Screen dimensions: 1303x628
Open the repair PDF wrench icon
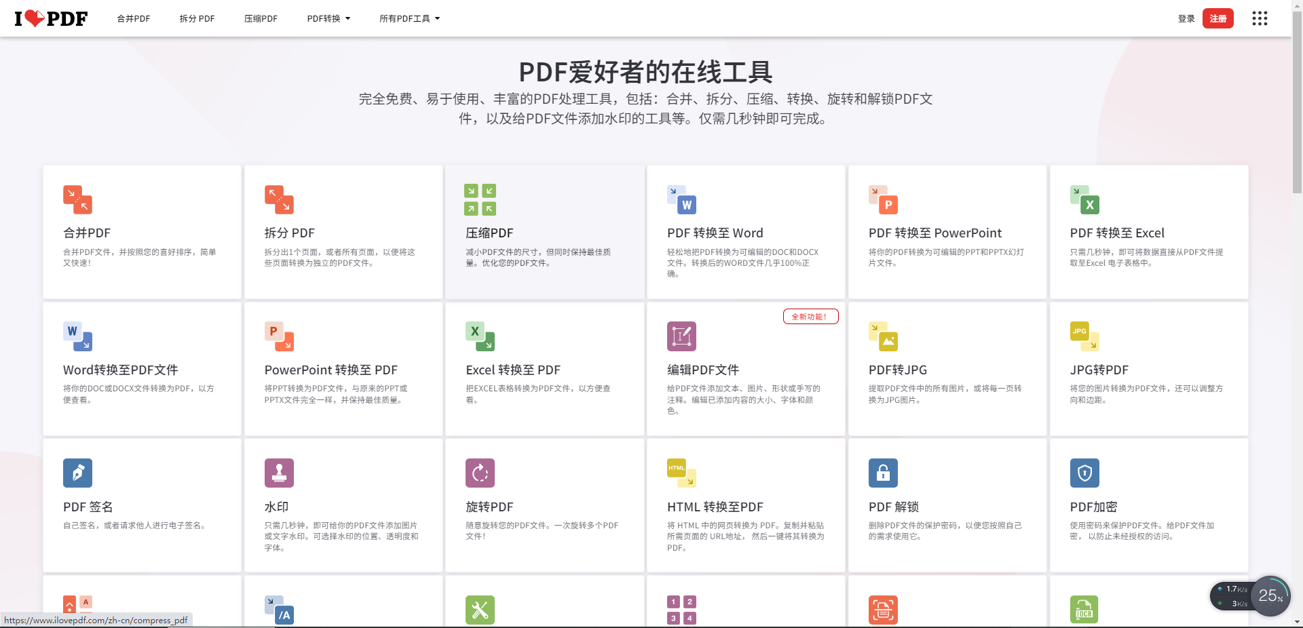point(480,610)
